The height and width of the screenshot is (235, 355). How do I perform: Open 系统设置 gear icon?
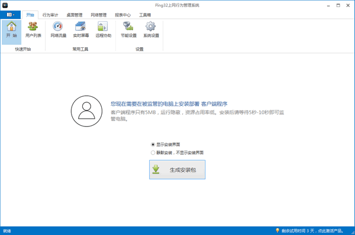pos(151,30)
